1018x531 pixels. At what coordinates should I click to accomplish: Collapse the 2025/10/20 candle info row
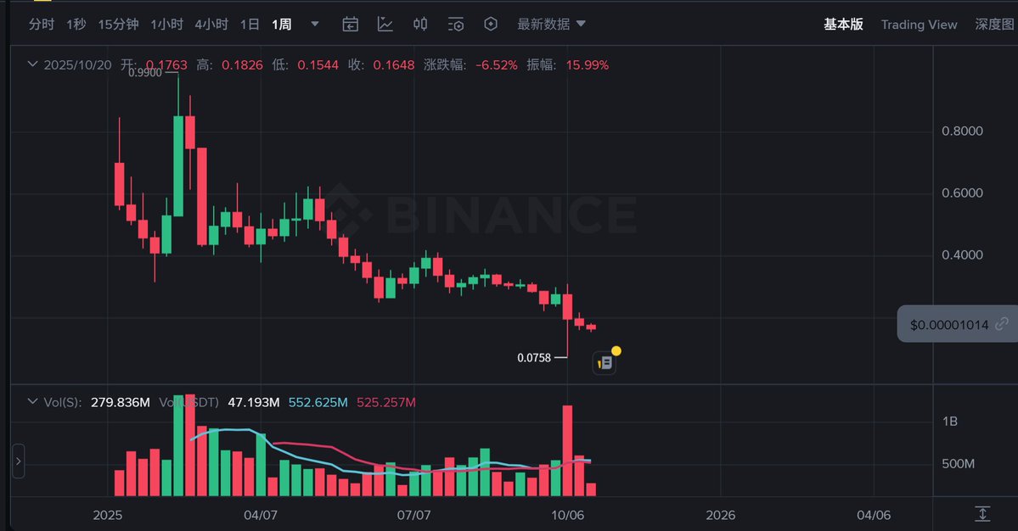point(33,64)
